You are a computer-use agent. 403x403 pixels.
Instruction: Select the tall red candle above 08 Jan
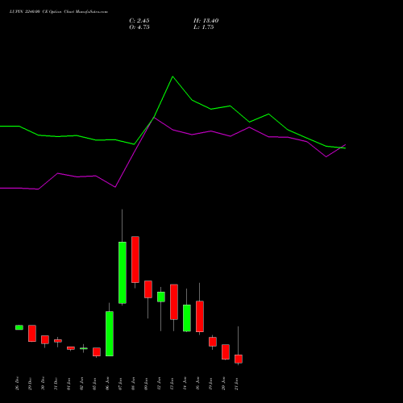[x=135, y=260]
